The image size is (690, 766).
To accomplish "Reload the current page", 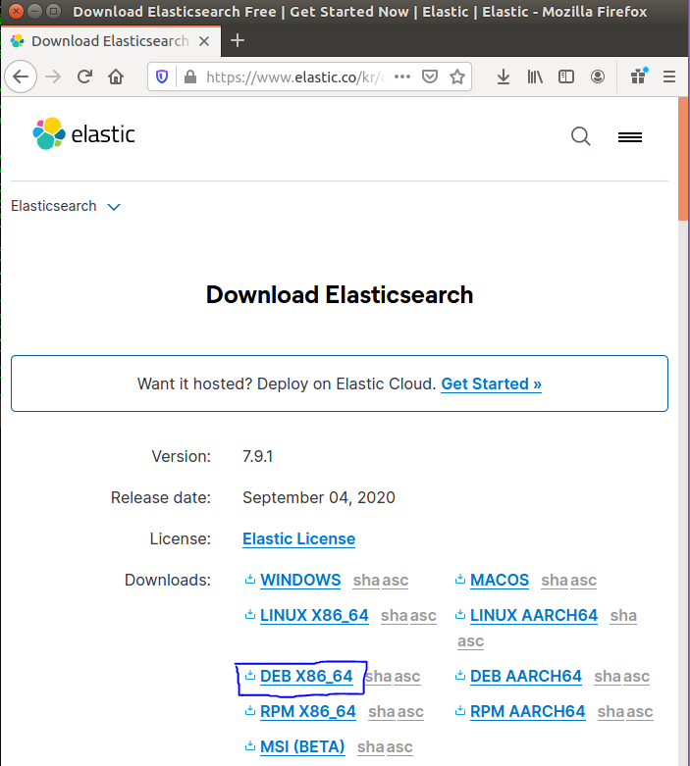I will [84, 77].
